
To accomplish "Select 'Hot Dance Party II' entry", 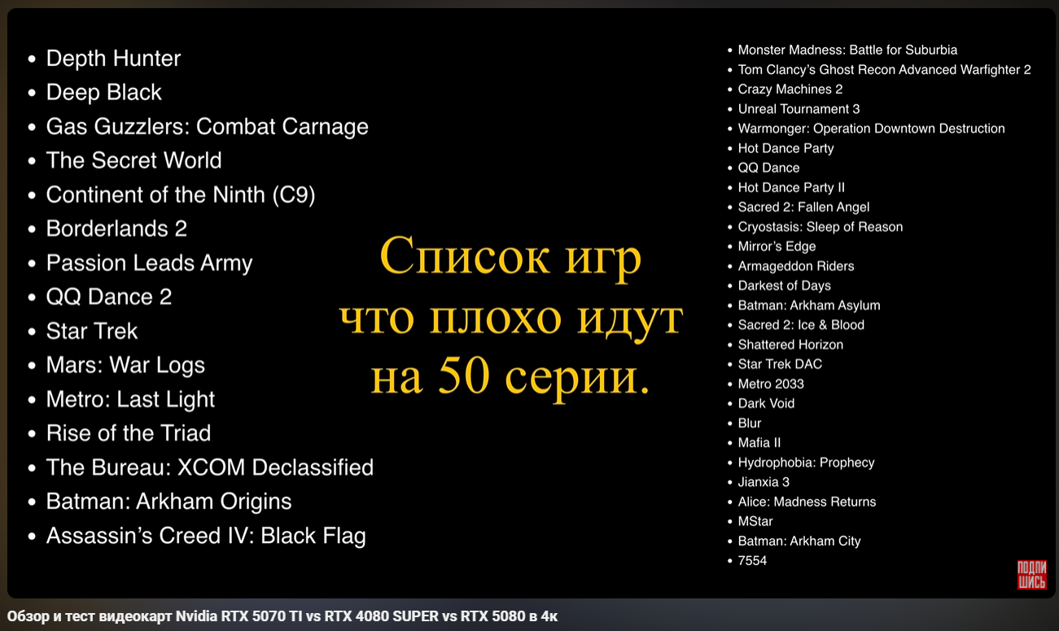I will [791, 187].
